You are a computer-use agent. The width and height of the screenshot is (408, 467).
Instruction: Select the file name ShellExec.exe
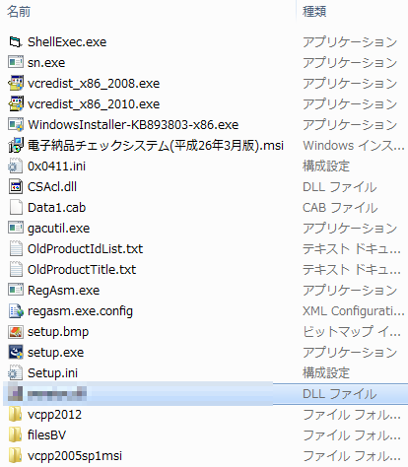pyautogui.click(x=67, y=42)
